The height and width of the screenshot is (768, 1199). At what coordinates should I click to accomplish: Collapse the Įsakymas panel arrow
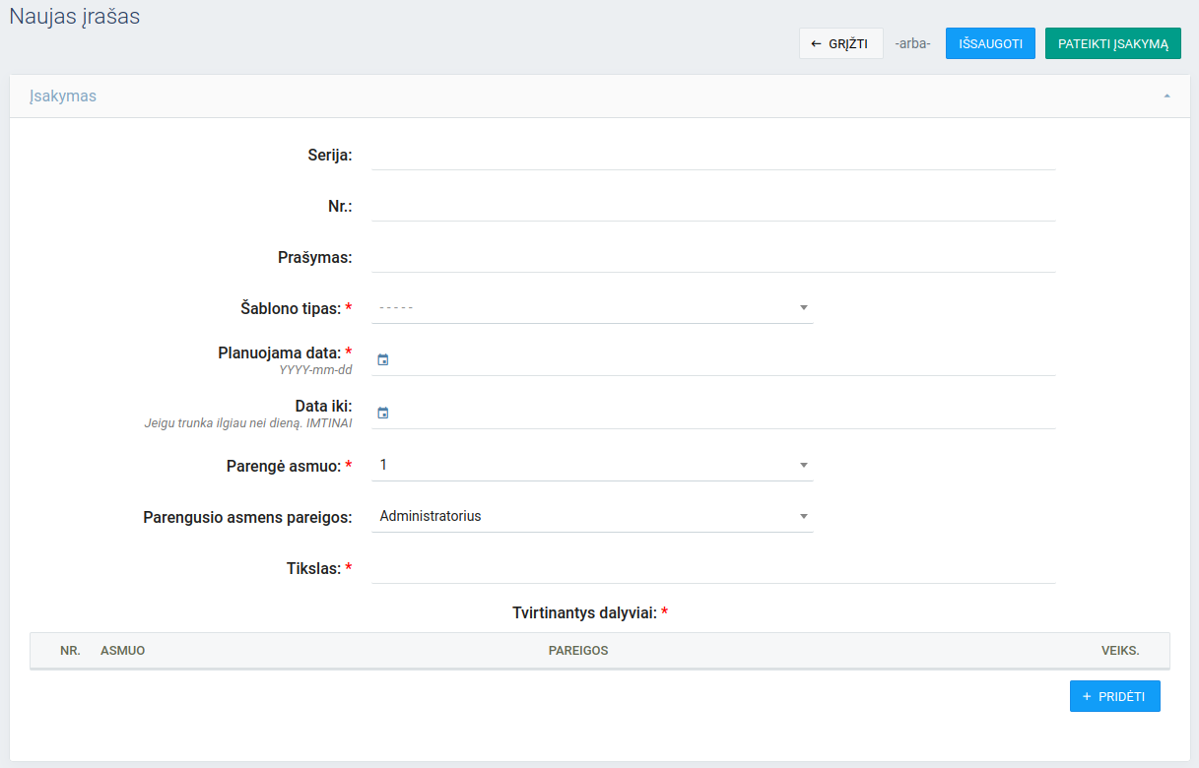coord(1166,96)
